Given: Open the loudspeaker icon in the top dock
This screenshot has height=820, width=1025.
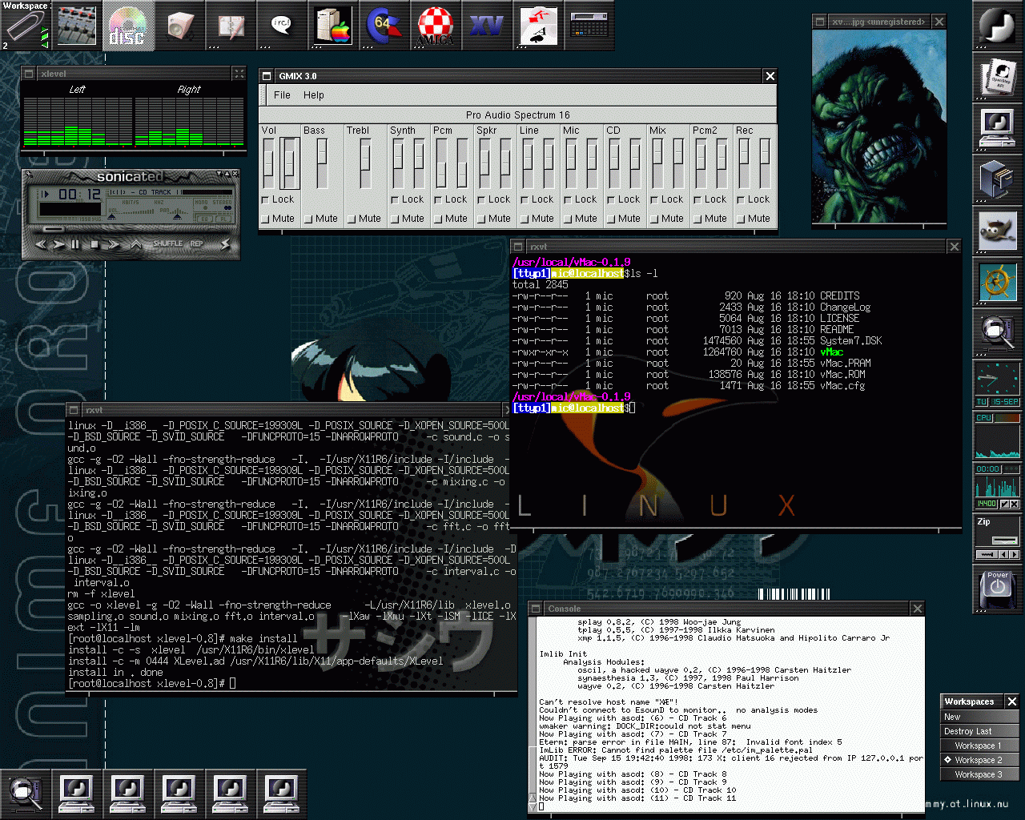Looking at the screenshot, I should [179, 26].
